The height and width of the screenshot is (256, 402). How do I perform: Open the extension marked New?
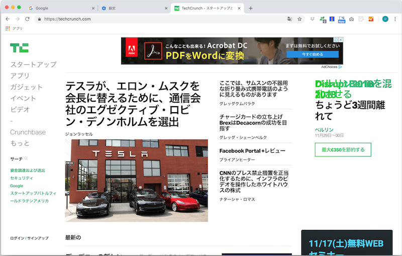coord(342,20)
